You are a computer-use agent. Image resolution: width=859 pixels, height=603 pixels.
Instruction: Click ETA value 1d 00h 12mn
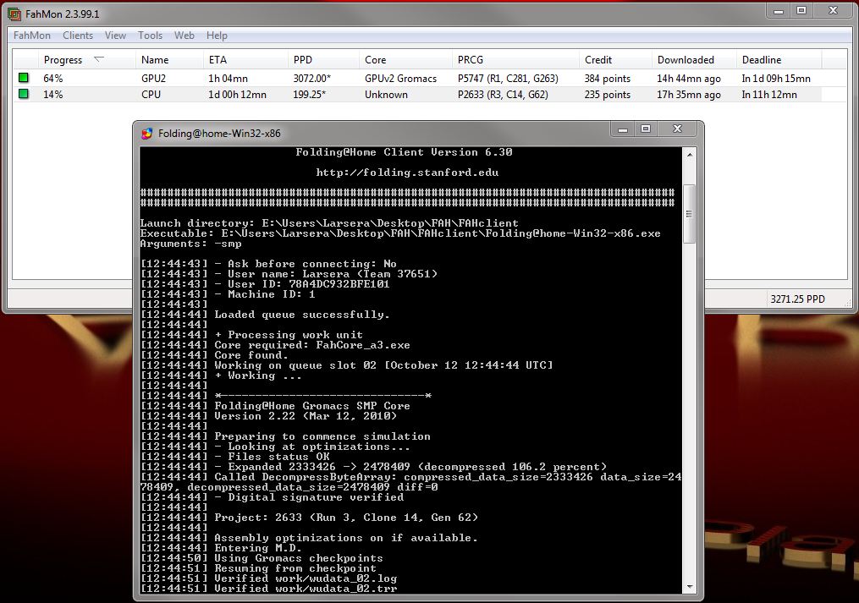pos(237,94)
